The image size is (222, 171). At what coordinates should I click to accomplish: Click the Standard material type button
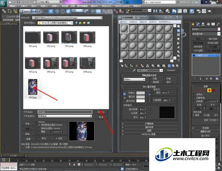pos(171,70)
